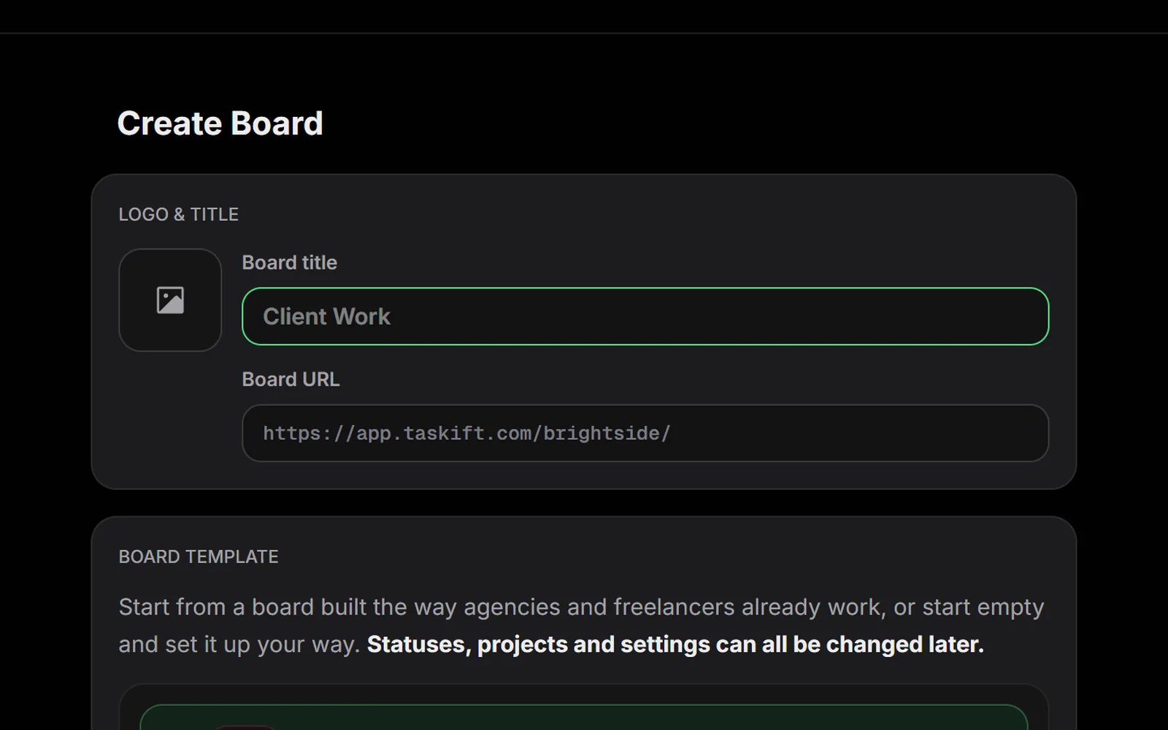Click the "Board URL" label

(x=291, y=380)
